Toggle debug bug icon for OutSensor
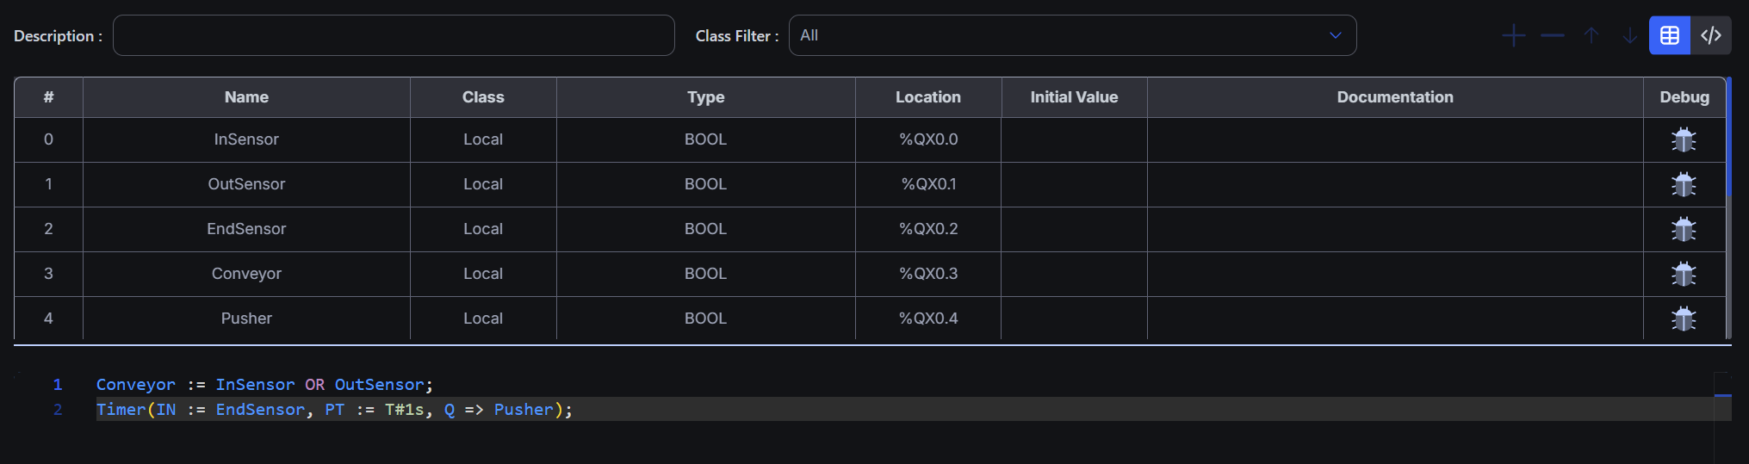 coord(1683,184)
